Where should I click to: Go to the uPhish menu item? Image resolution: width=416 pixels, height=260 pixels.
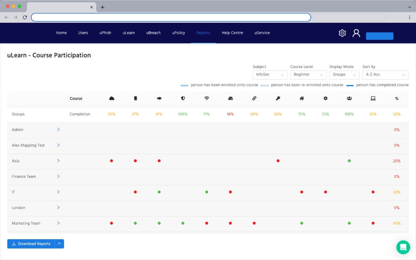click(105, 33)
